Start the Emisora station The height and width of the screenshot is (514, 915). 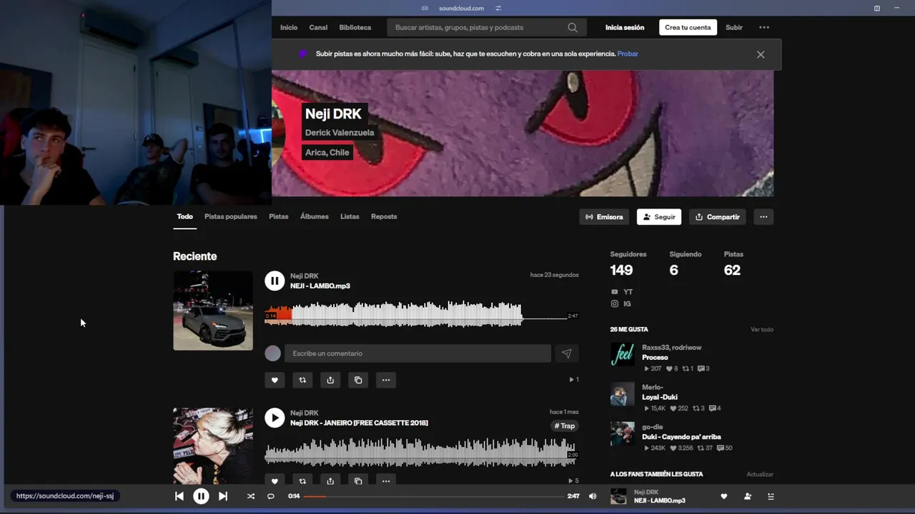604,217
